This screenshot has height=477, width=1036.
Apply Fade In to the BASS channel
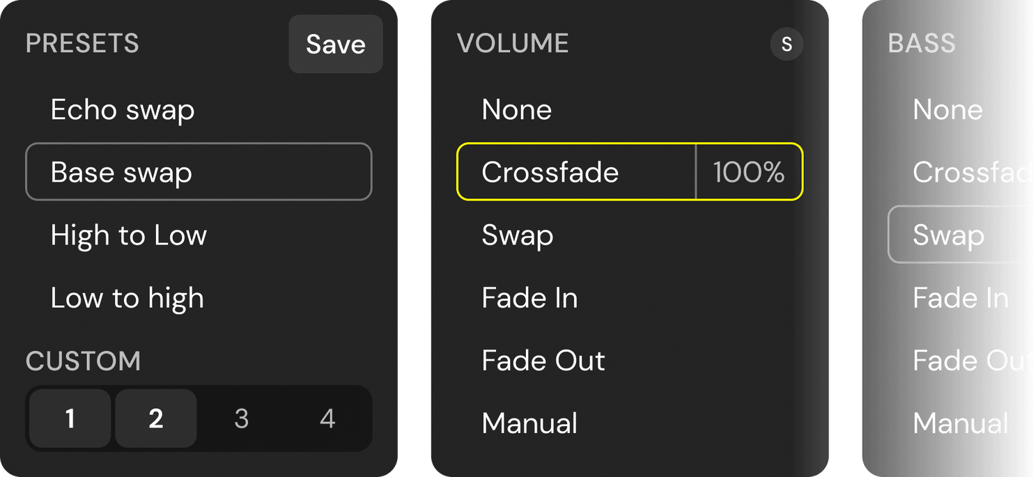(961, 297)
